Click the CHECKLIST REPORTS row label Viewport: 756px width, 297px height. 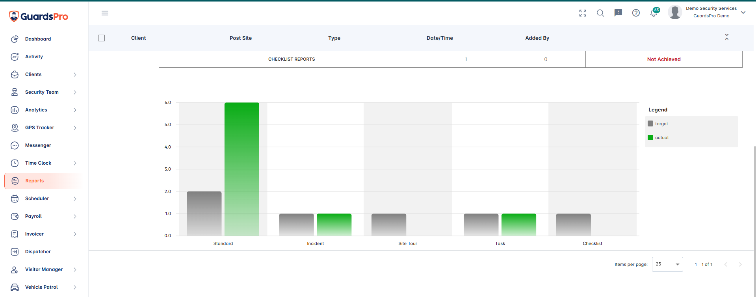292,59
